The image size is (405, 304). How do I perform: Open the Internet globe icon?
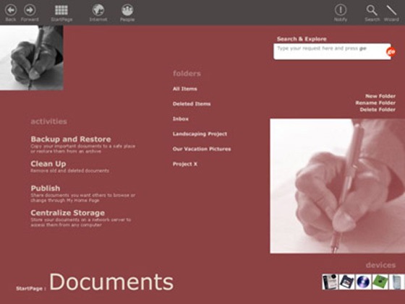click(98, 10)
